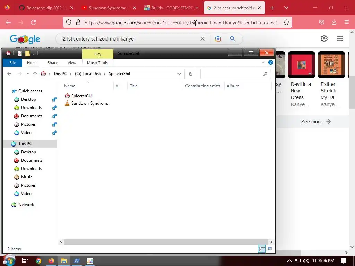
Task: Open the recent locations dropdown arrow
Action: (x=28, y=74)
